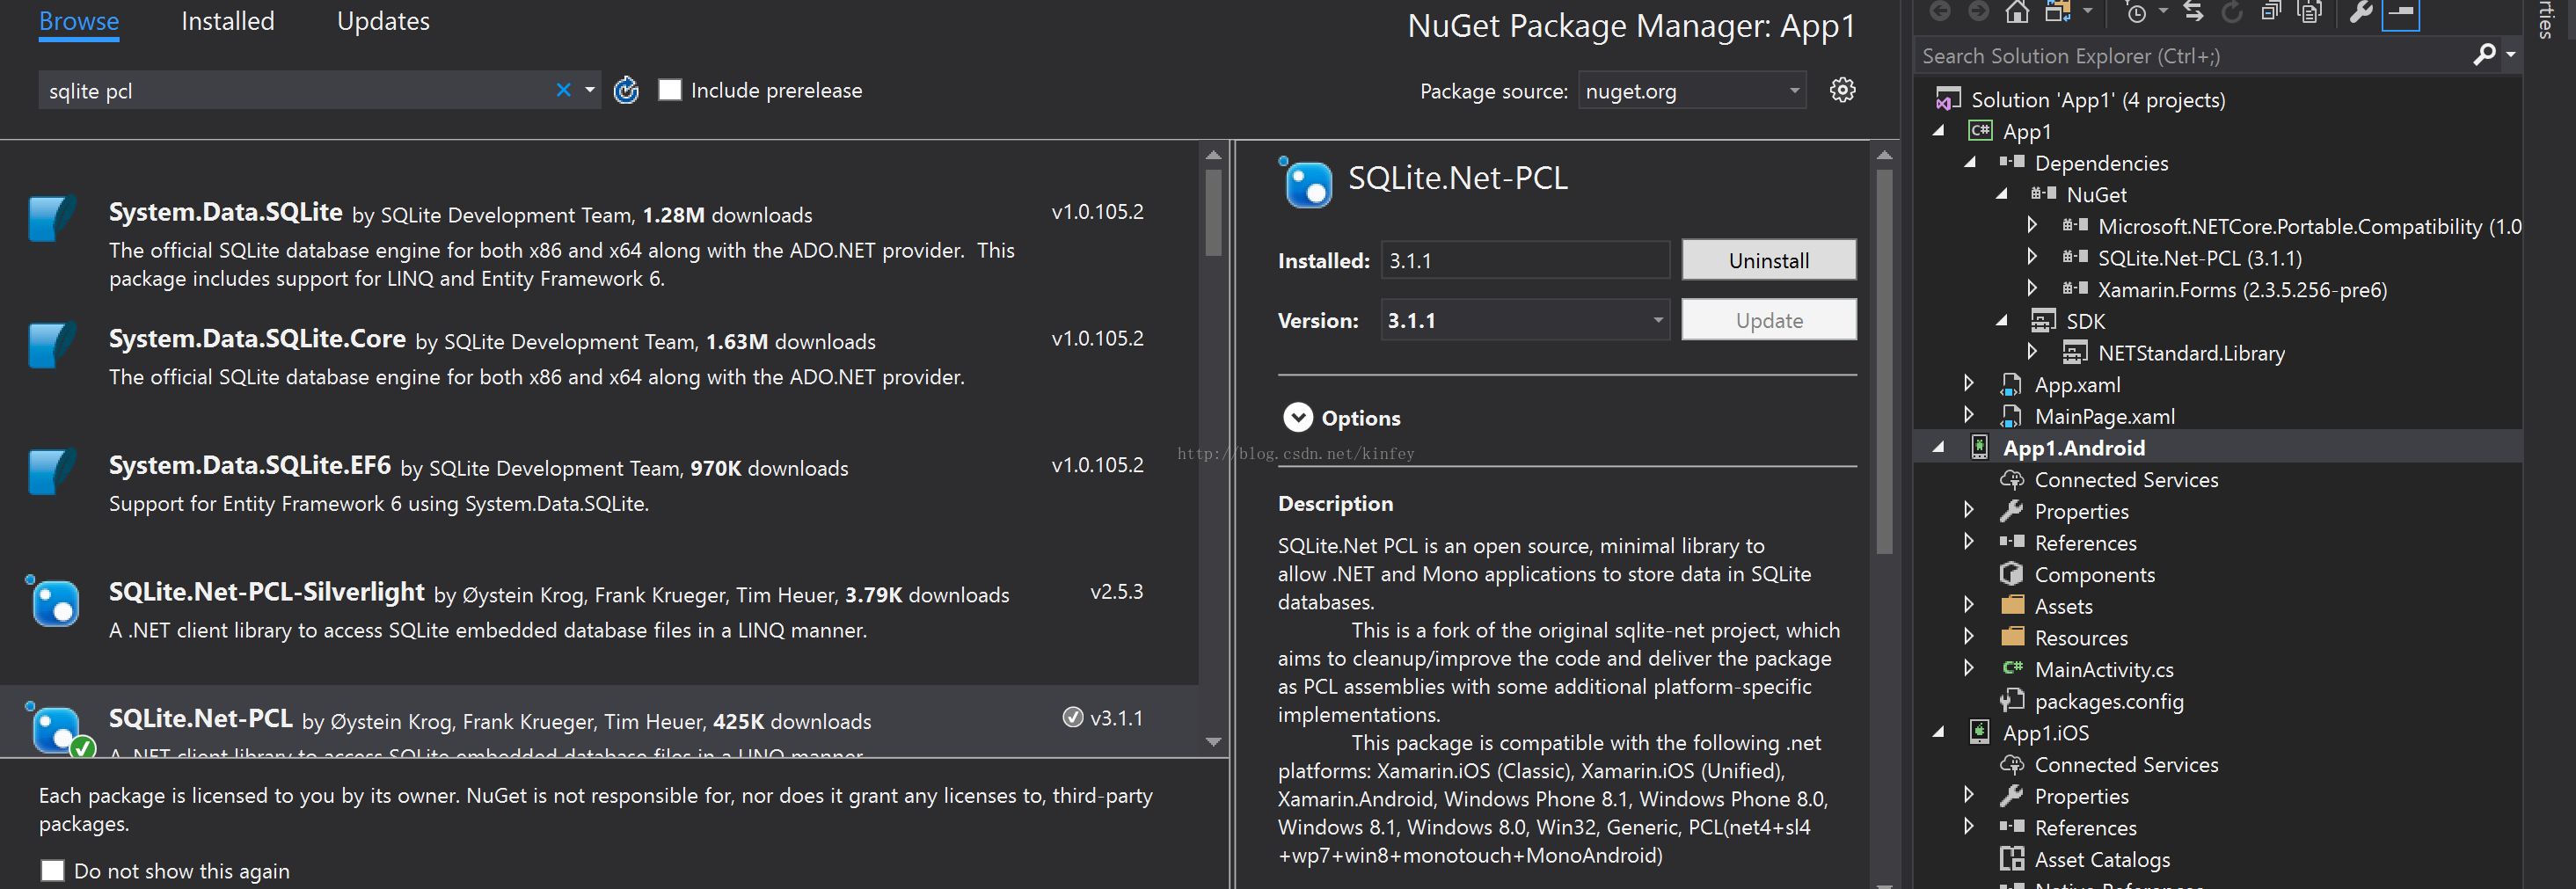Open the Package source nuget.org dropdown
Image resolution: width=2576 pixels, height=889 pixels.
click(x=1692, y=90)
